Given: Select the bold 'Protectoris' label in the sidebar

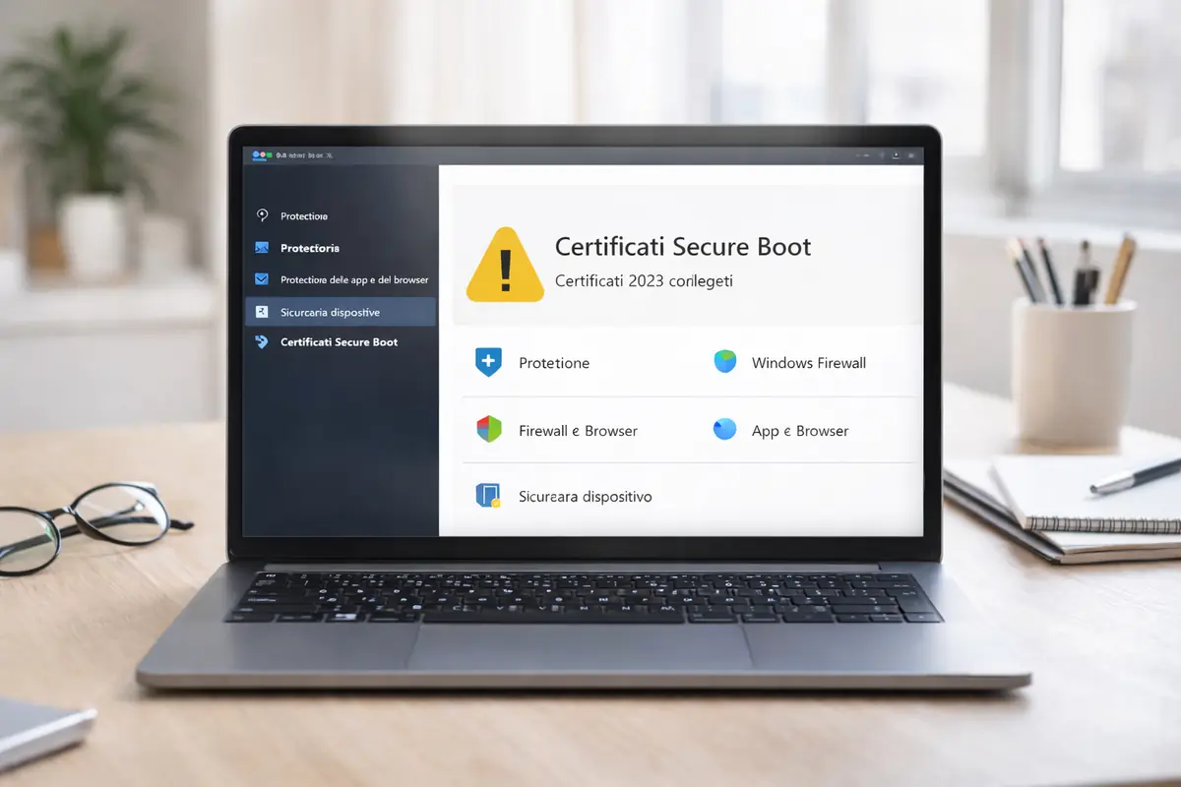Looking at the screenshot, I should coord(309,248).
